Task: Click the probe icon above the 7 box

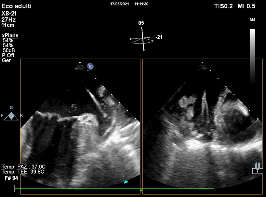Action: coord(257,165)
